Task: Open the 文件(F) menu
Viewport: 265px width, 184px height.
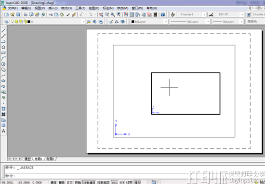Action: (x=13, y=8)
